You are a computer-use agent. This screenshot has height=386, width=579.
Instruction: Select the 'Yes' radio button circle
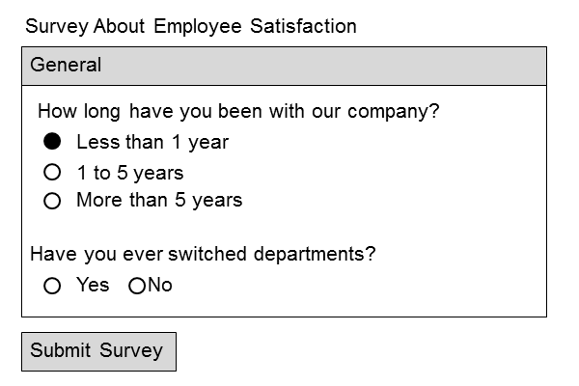click(53, 286)
